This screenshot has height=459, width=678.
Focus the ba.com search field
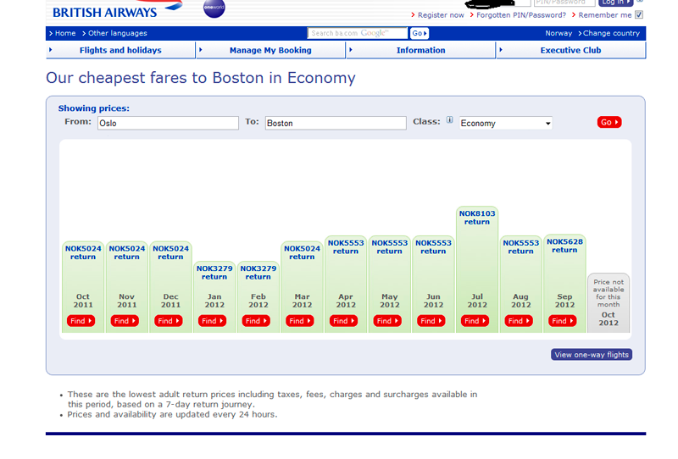tap(357, 33)
